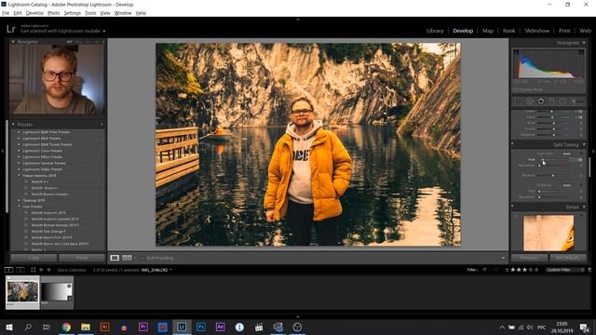Switch to the Map module

click(x=488, y=31)
